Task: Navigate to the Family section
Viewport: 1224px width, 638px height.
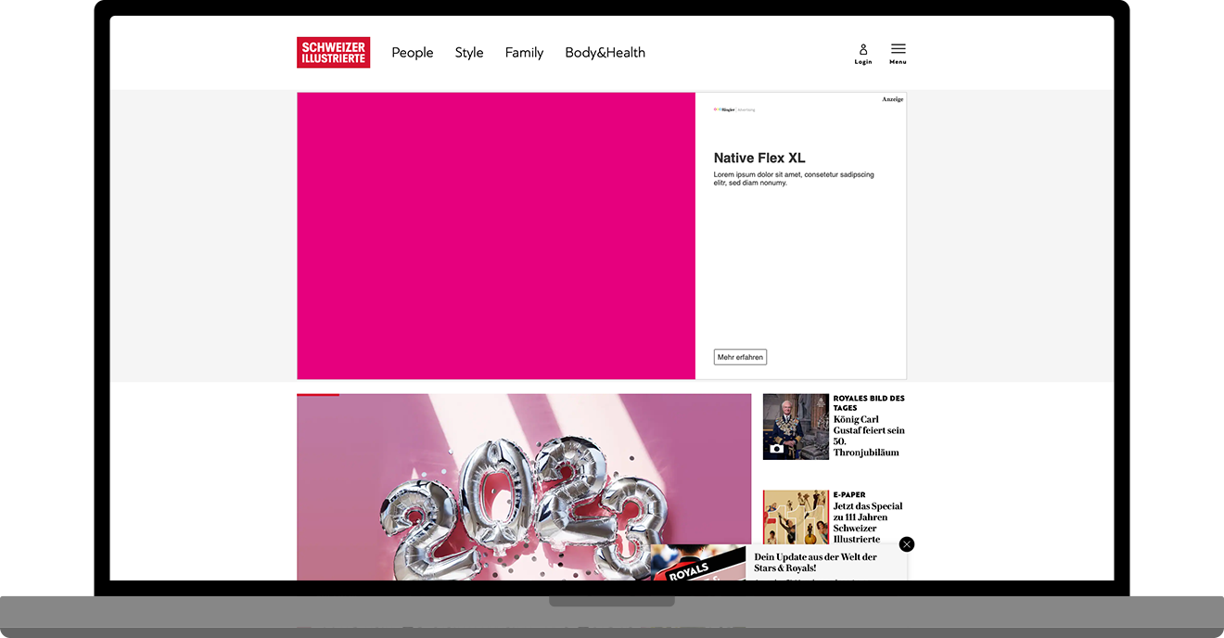Action: pyautogui.click(x=524, y=53)
